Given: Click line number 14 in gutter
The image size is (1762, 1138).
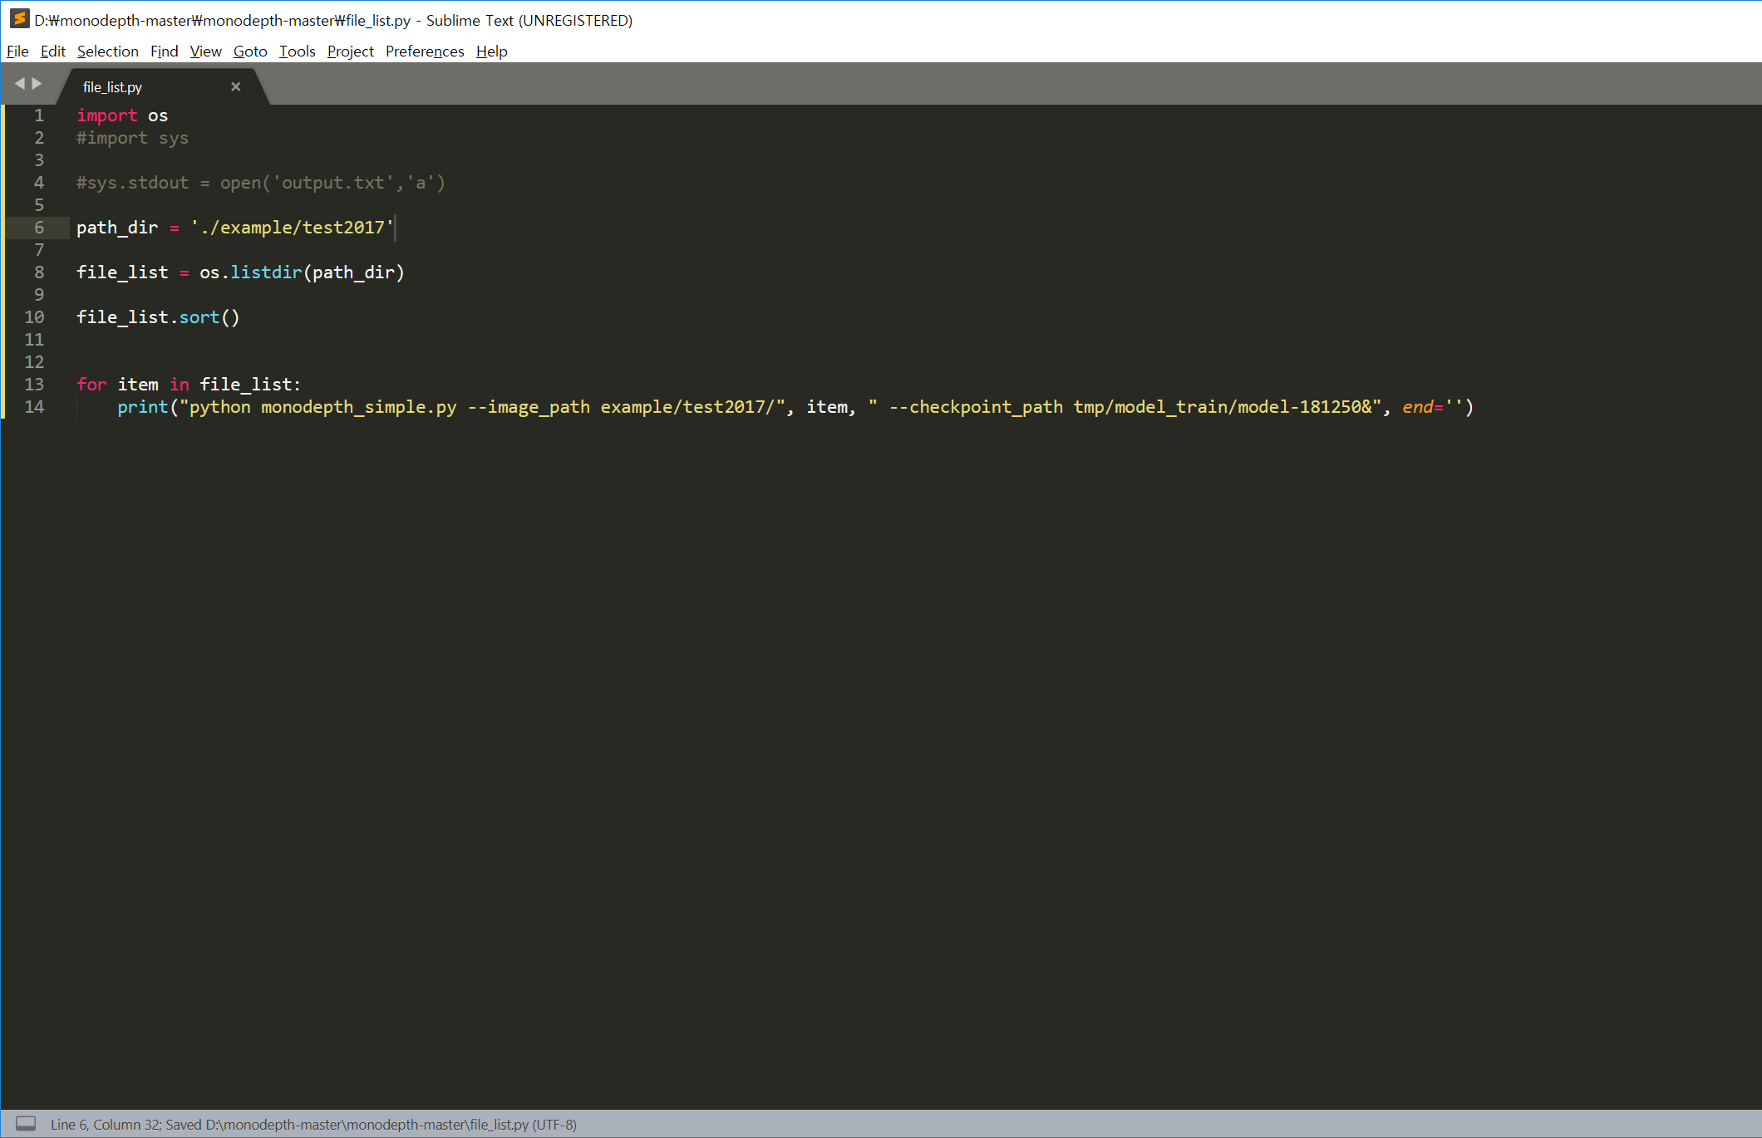Looking at the screenshot, I should coord(34,407).
